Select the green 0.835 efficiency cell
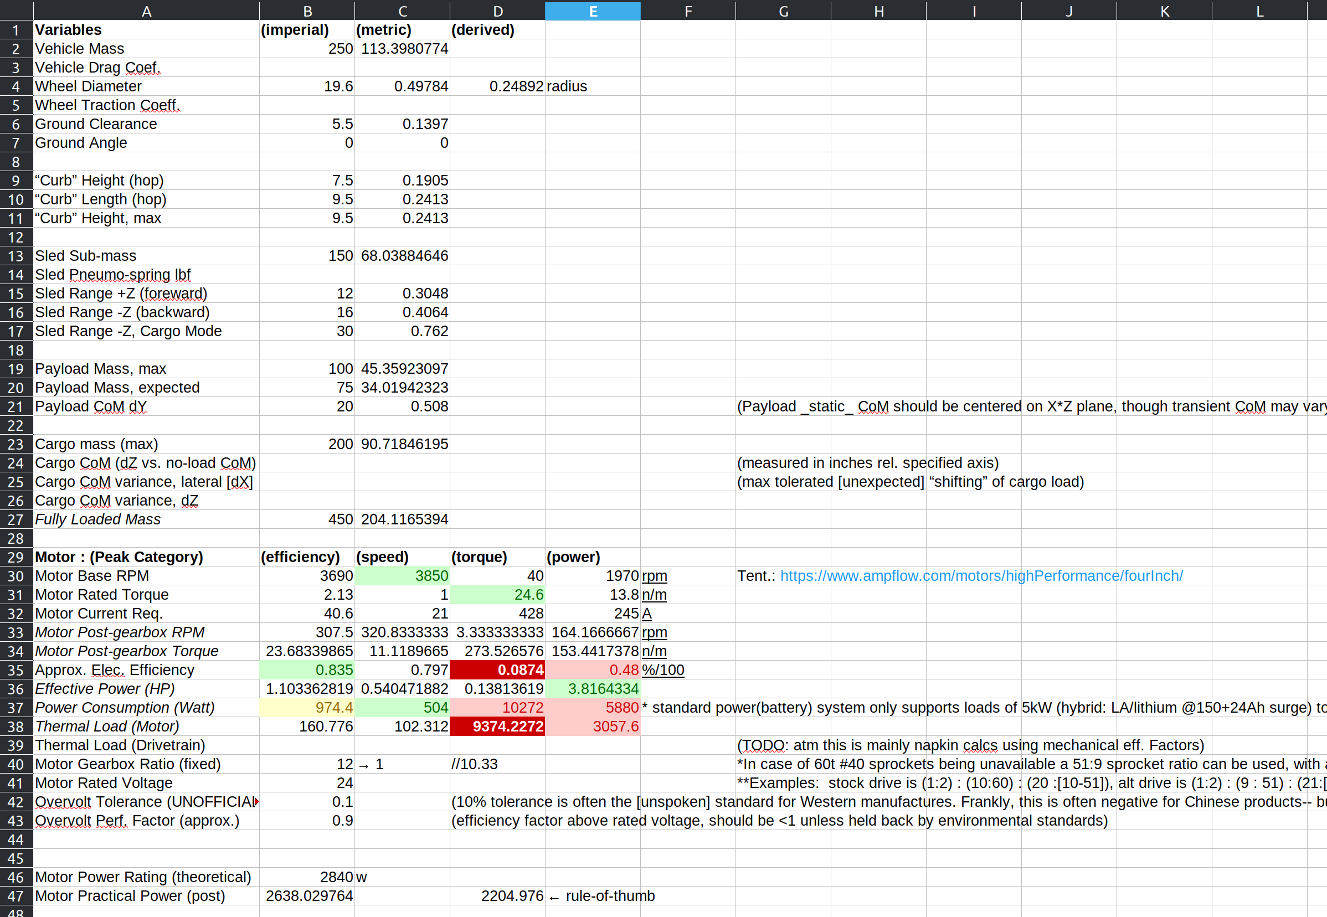 (x=307, y=670)
